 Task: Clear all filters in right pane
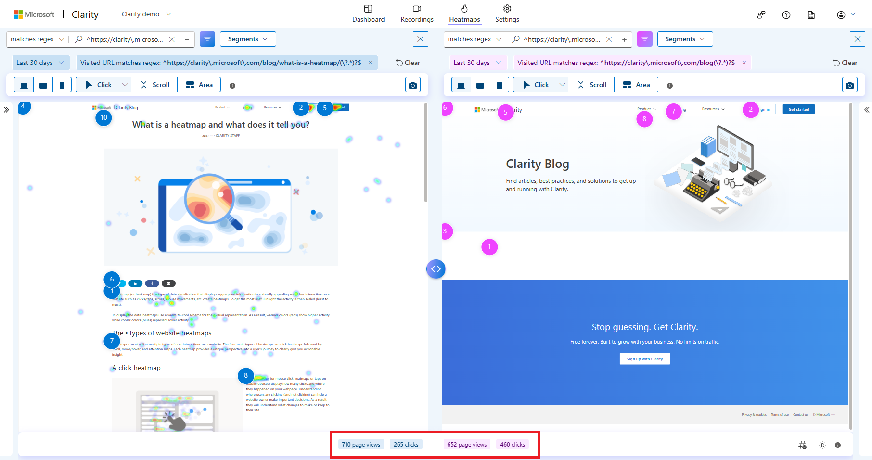pos(845,63)
